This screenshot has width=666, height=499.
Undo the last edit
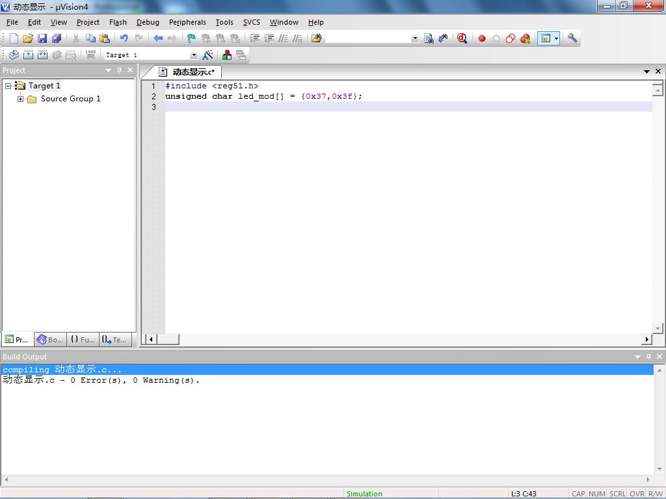pyautogui.click(x=124, y=38)
